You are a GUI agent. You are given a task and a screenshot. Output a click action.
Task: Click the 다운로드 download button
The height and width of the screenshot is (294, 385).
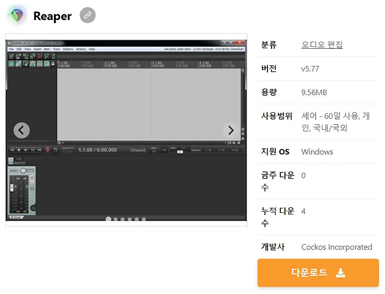click(318, 272)
